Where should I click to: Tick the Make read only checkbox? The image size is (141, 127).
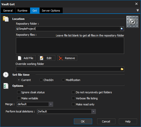coord(73,104)
